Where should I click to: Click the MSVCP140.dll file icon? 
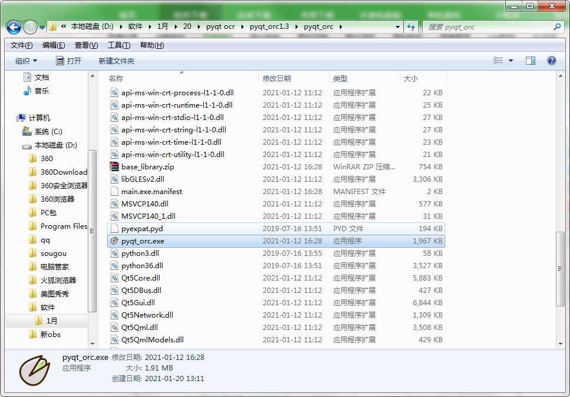[x=114, y=203]
